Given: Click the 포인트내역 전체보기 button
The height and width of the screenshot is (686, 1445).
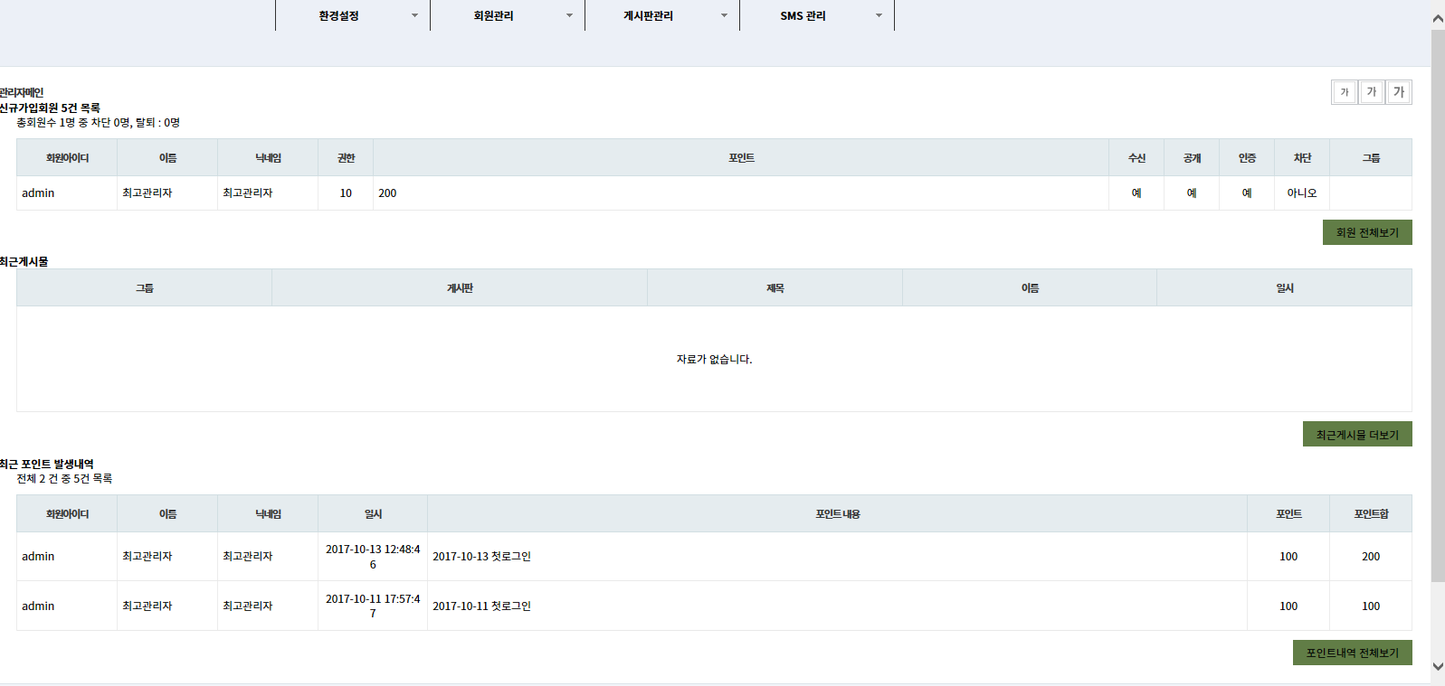Looking at the screenshot, I should point(1352,653).
